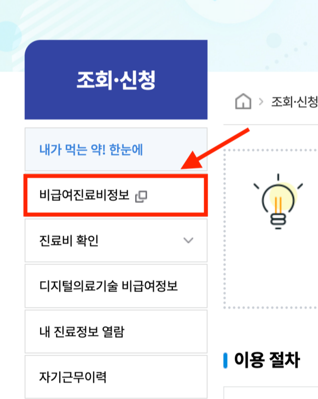Click the light bulb tip icon
318x399 pixels.
click(278, 201)
